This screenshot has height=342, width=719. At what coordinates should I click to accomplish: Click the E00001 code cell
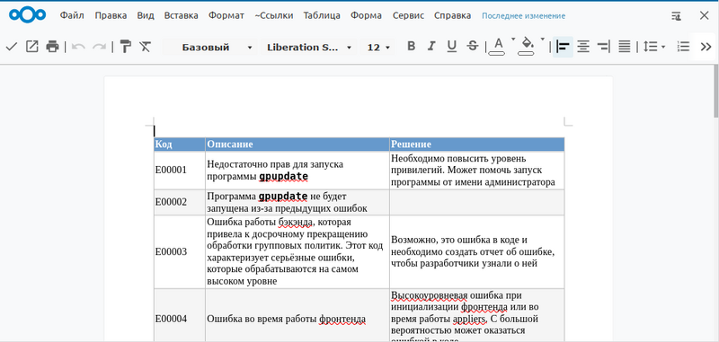click(179, 171)
